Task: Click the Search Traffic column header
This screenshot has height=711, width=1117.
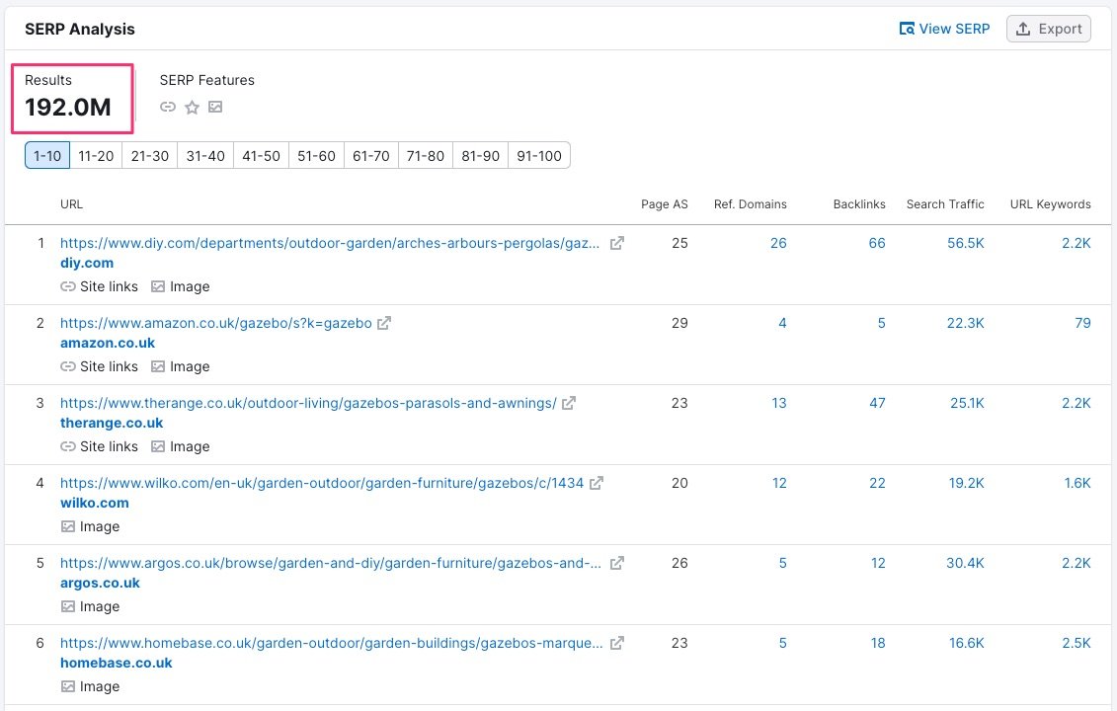Action: (945, 204)
